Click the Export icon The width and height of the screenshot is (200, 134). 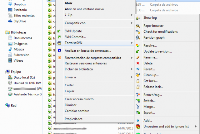coord(138,112)
